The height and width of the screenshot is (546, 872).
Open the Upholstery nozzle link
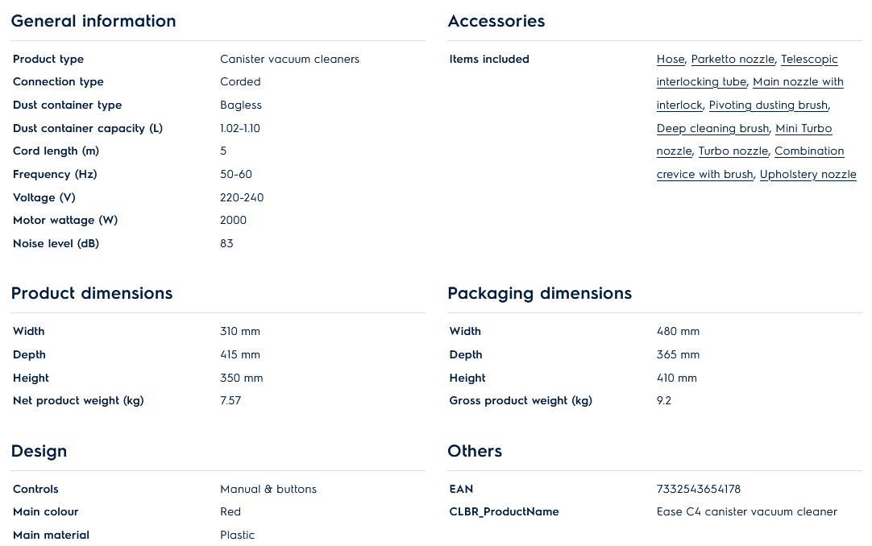click(x=808, y=175)
